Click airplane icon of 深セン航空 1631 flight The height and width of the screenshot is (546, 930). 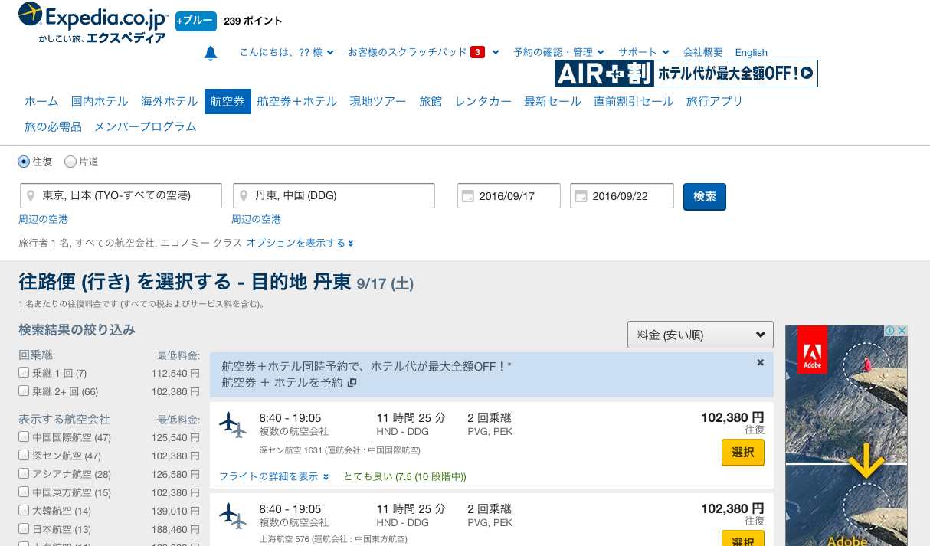point(233,425)
